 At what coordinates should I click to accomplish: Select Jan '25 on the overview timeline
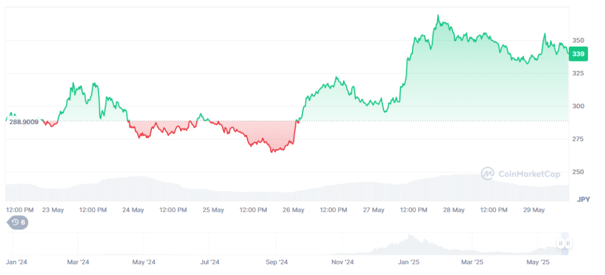click(408, 261)
